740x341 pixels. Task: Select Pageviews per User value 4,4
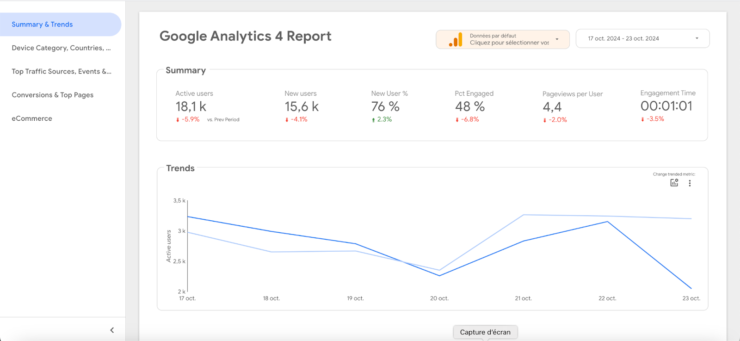pos(552,107)
